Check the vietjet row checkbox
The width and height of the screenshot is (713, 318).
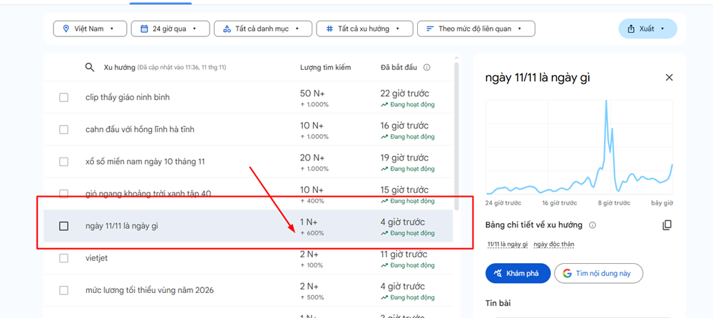pos(63,258)
